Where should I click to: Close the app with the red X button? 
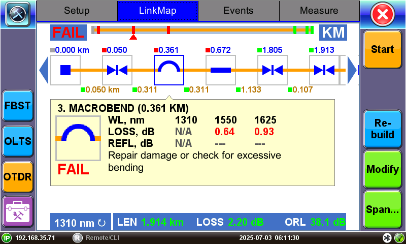point(383,14)
